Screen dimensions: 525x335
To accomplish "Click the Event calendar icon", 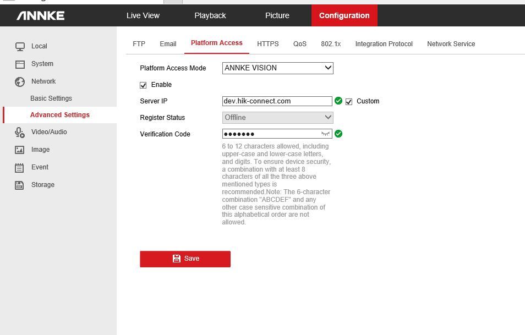I will (x=19, y=168).
